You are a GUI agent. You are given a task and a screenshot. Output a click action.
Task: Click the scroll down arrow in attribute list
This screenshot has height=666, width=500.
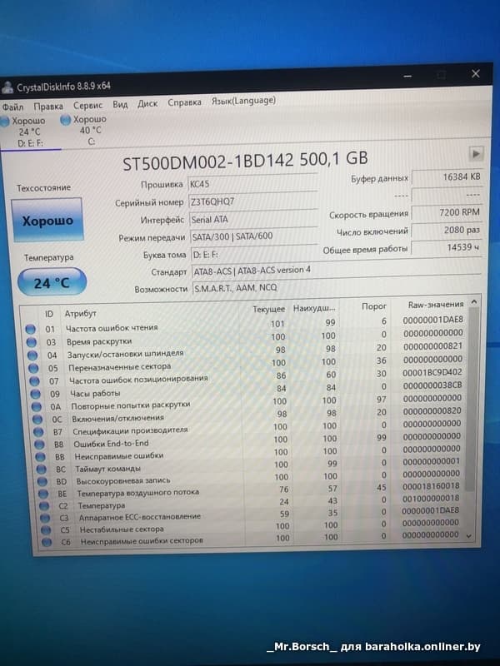pyautogui.click(x=468, y=536)
